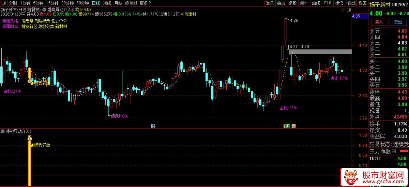Click the 4.86 high price label on chart
The width and height of the screenshot is (409, 187).
click(x=294, y=20)
